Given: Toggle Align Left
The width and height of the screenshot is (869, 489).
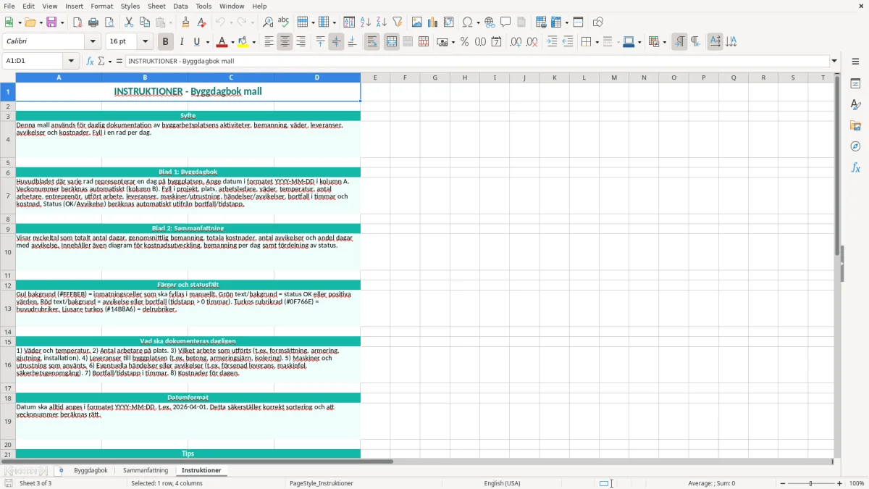Looking at the screenshot, I should [269, 42].
